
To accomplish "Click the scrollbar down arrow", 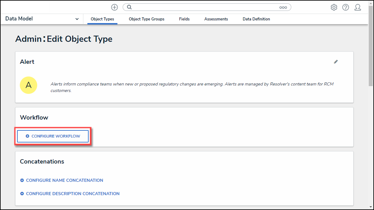I will point(371,207).
